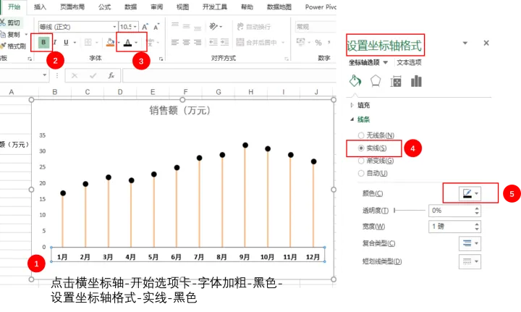Screen dimensions: 521x312
Task: Click the Percent Style icon
Action: (318, 43)
